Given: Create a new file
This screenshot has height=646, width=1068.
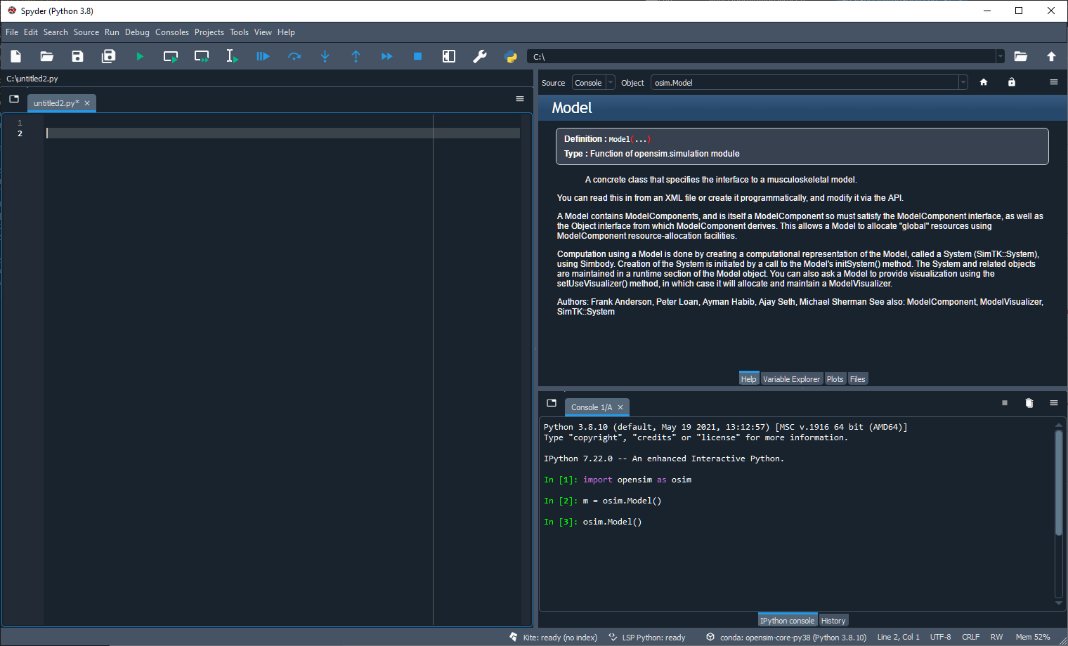Looking at the screenshot, I should tap(15, 56).
